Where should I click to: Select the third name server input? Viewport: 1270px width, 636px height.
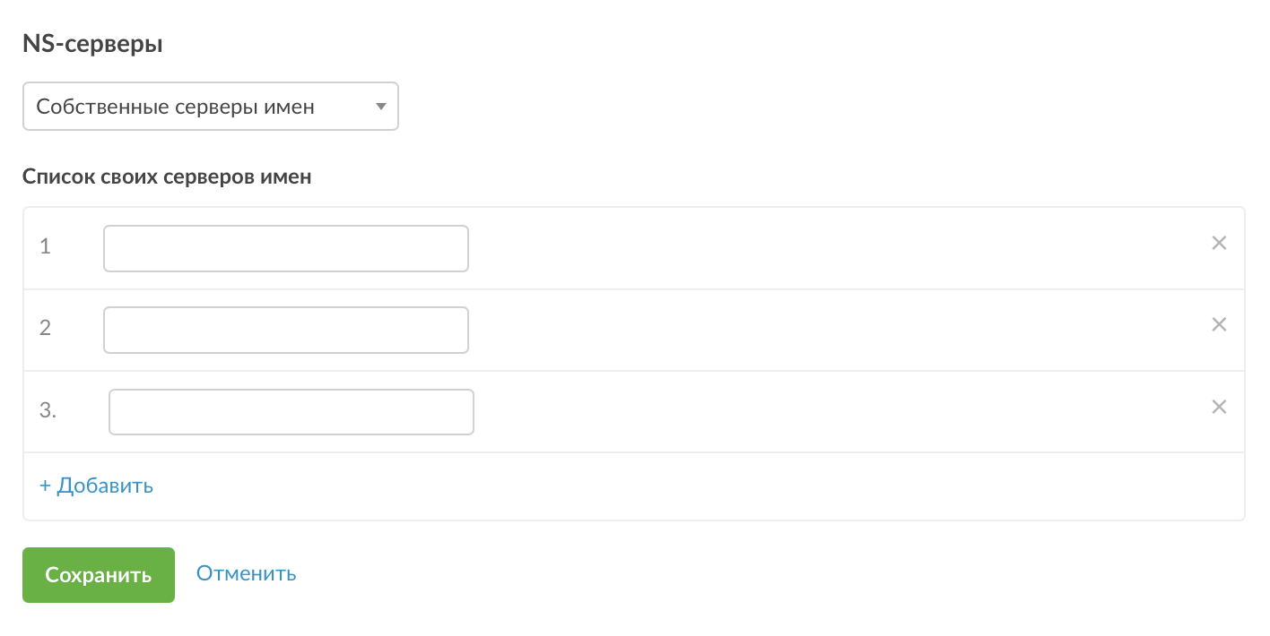[x=291, y=412]
